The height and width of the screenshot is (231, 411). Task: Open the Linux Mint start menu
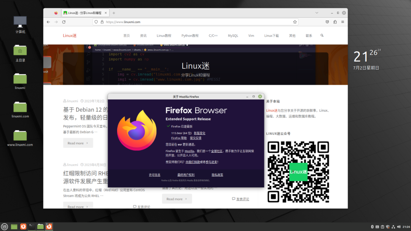(5, 226)
